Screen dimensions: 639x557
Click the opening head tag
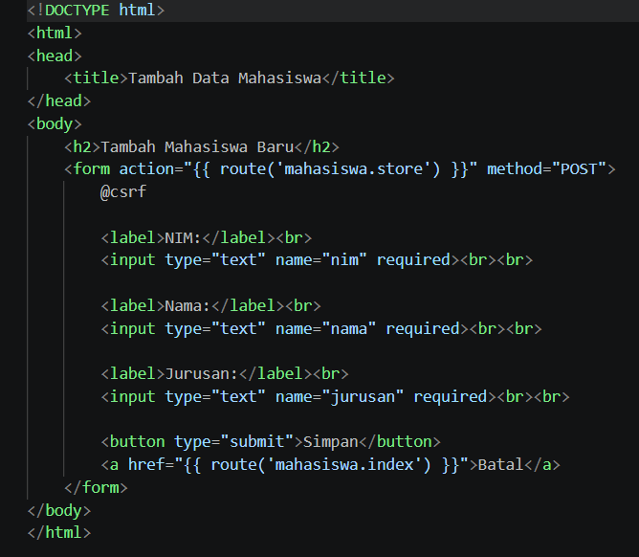click(x=55, y=56)
